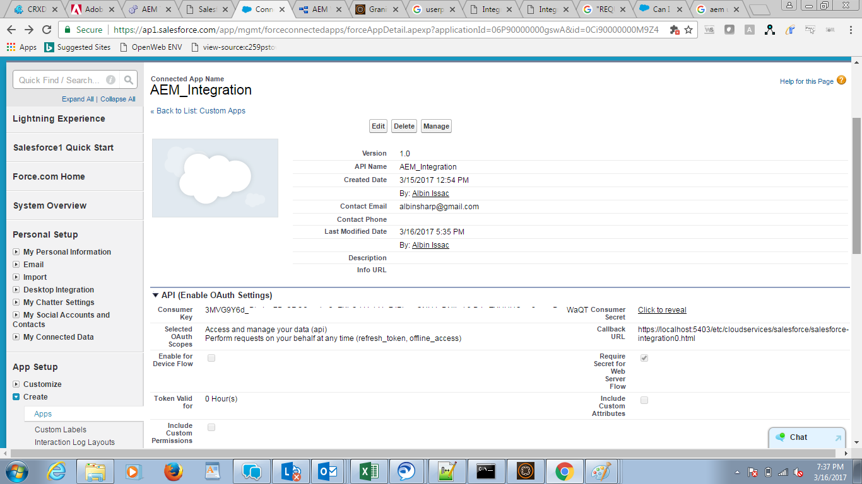Expand the Customize section

pos(17,383)
